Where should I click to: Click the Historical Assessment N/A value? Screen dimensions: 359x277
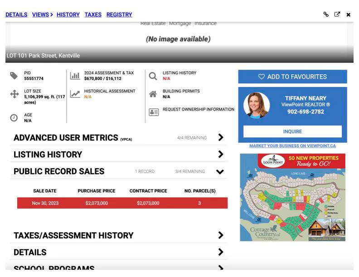pos(87,97)
